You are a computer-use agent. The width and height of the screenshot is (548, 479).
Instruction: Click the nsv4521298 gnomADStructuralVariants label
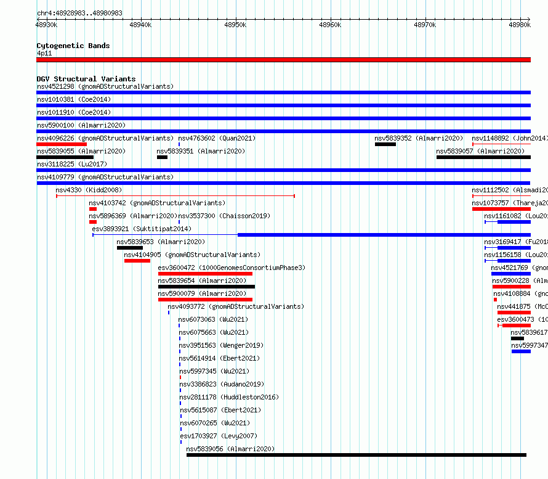[105, 86]
